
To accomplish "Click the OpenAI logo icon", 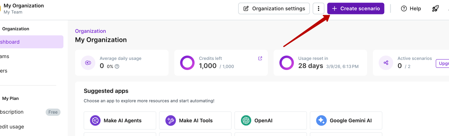I will pos(246,120).
